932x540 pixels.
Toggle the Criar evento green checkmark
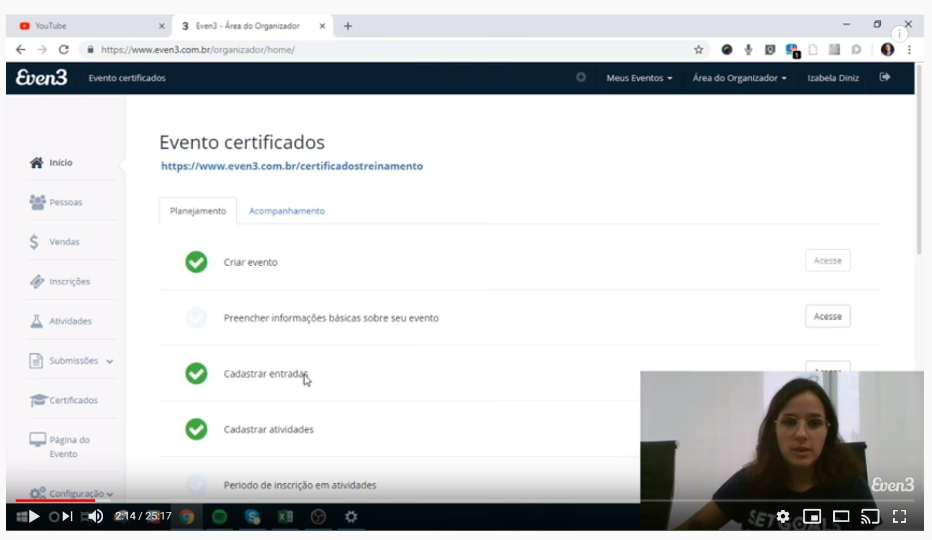(x=196, y=262)
